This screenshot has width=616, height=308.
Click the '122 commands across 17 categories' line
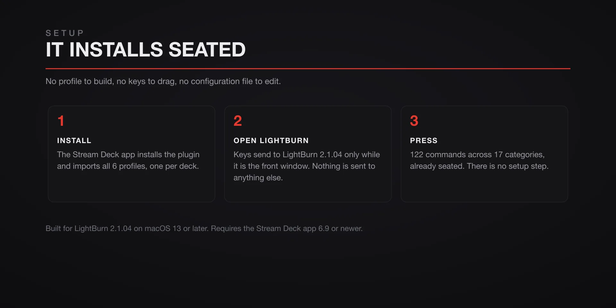point(477,155)
